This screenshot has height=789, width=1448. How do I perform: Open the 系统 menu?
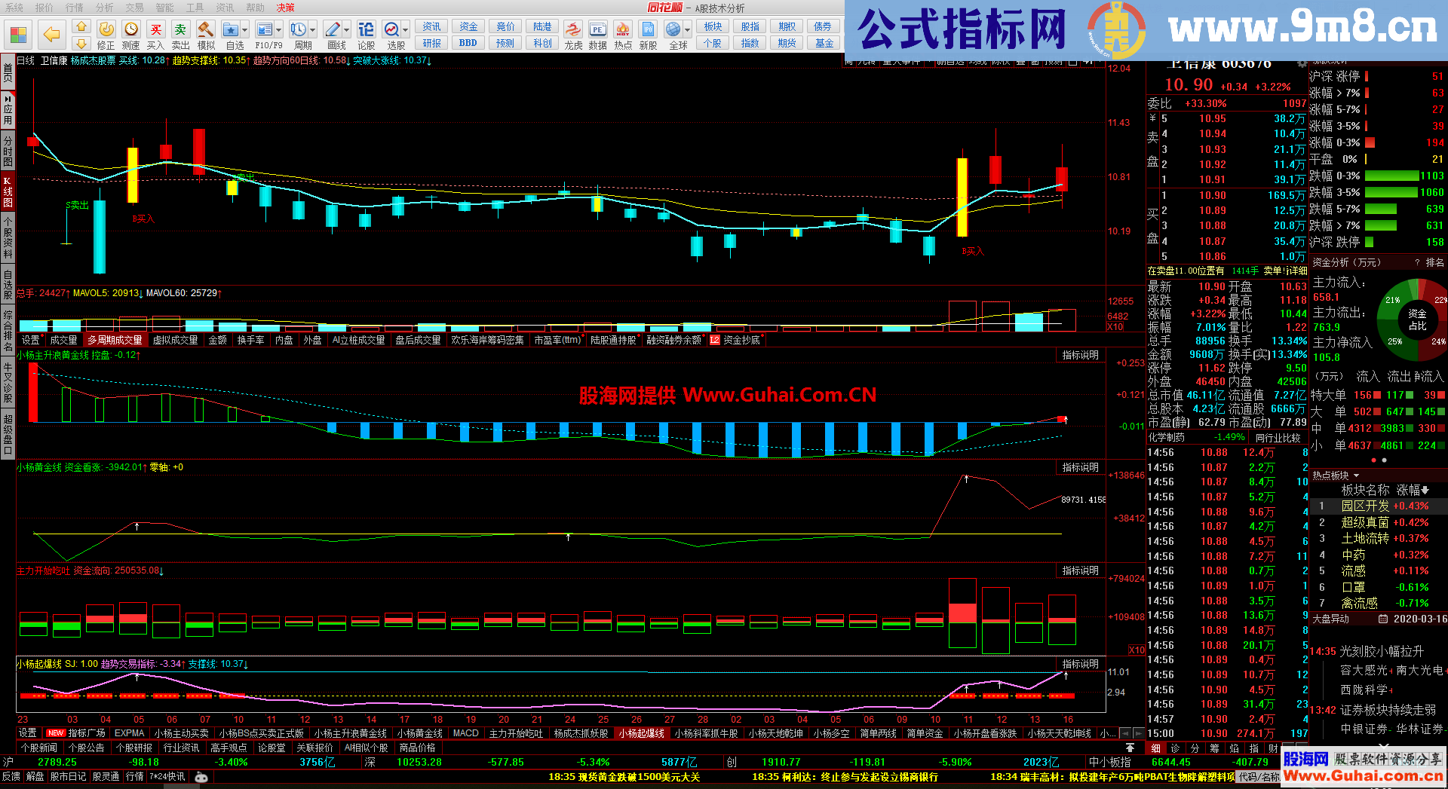point(14,8)
